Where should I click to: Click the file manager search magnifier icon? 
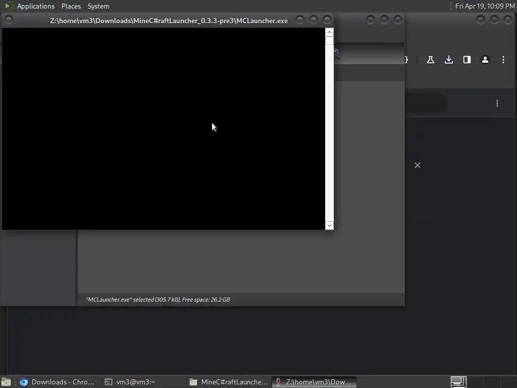click(337, 54)
